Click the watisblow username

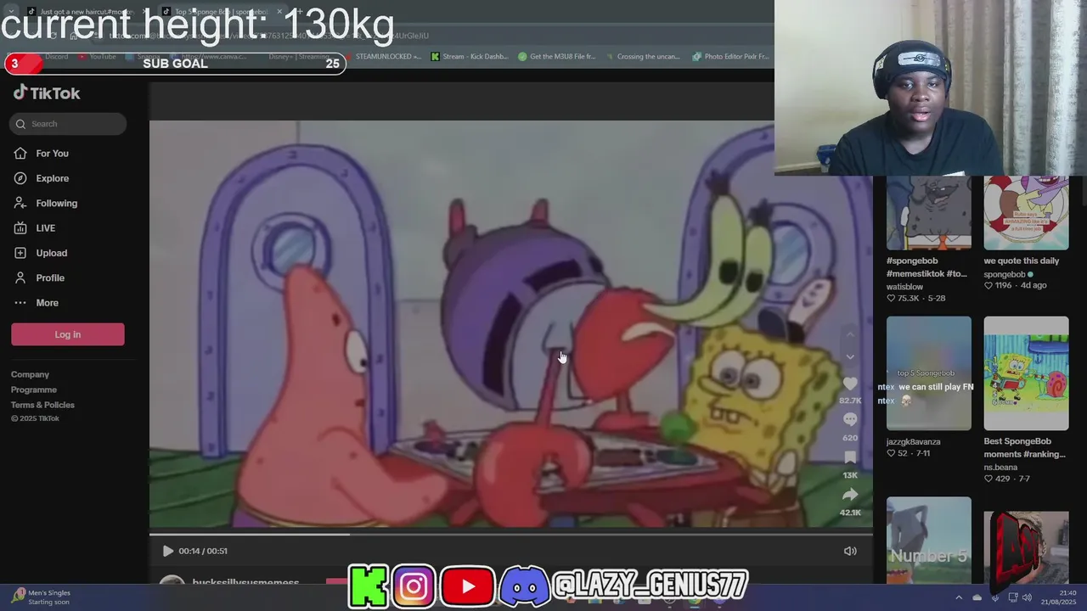click(x=905, y=287)
